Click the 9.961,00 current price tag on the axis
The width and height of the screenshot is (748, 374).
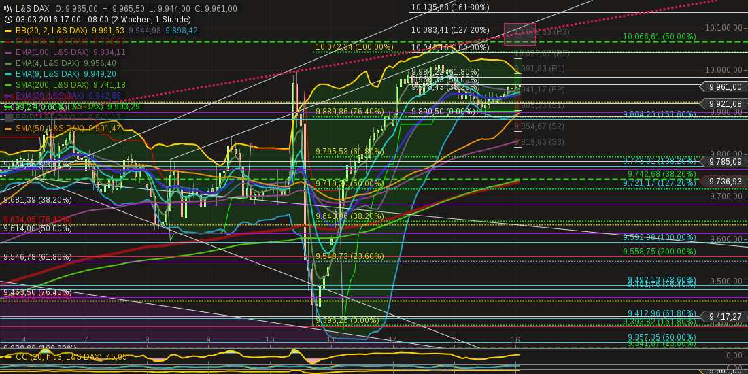pyautogui.click(x=723, y=87)
